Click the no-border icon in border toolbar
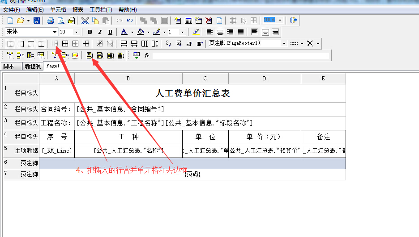 [55, 44]
